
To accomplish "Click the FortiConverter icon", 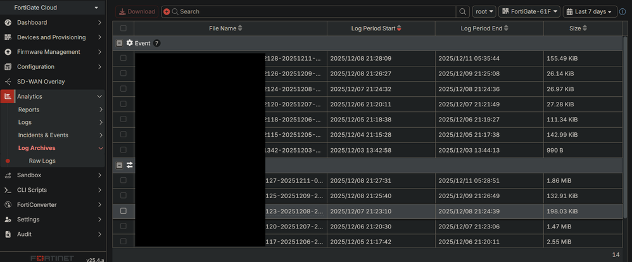I will [8, 205].
